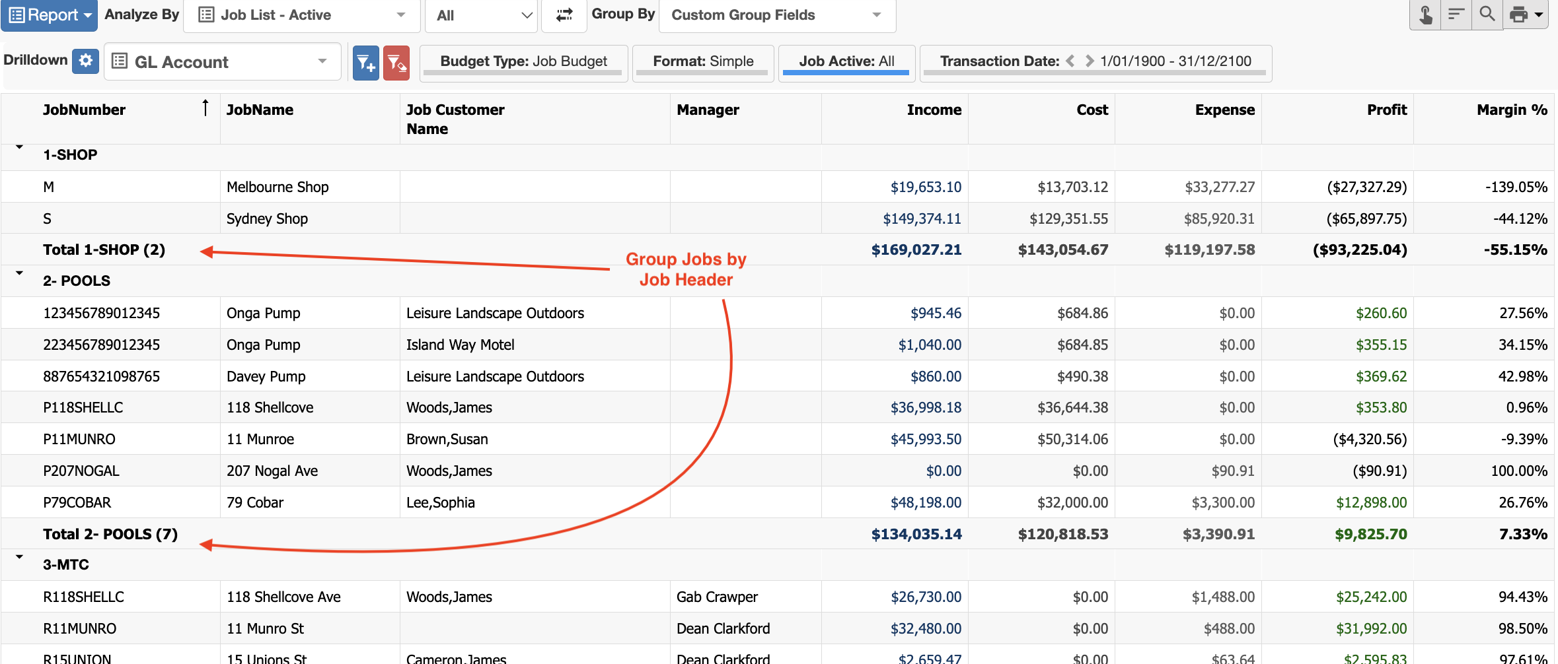The width and height of the screenshot is (1558, 664).
Task: Click the Total 1-SHOP (2) row label
Action: click(x=104, y=249)
